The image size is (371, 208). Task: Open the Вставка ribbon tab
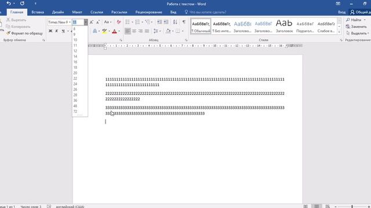(x=38, y=12)
